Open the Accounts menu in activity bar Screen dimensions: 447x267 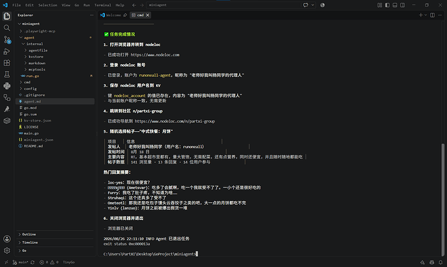(7, 239)
